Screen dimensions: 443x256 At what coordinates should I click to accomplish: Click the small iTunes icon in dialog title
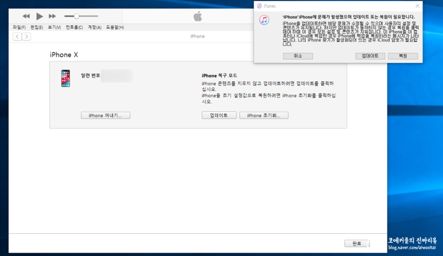[259, 6]
